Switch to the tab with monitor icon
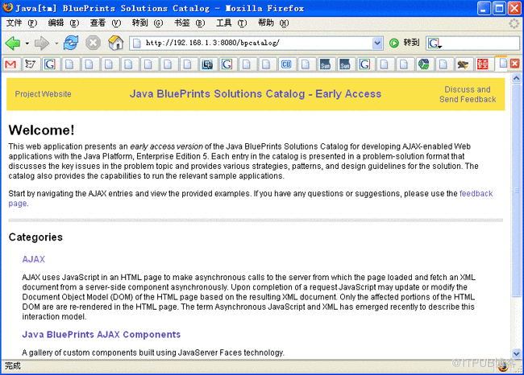This screenshot has width=524, height=375. pos(207,64)
